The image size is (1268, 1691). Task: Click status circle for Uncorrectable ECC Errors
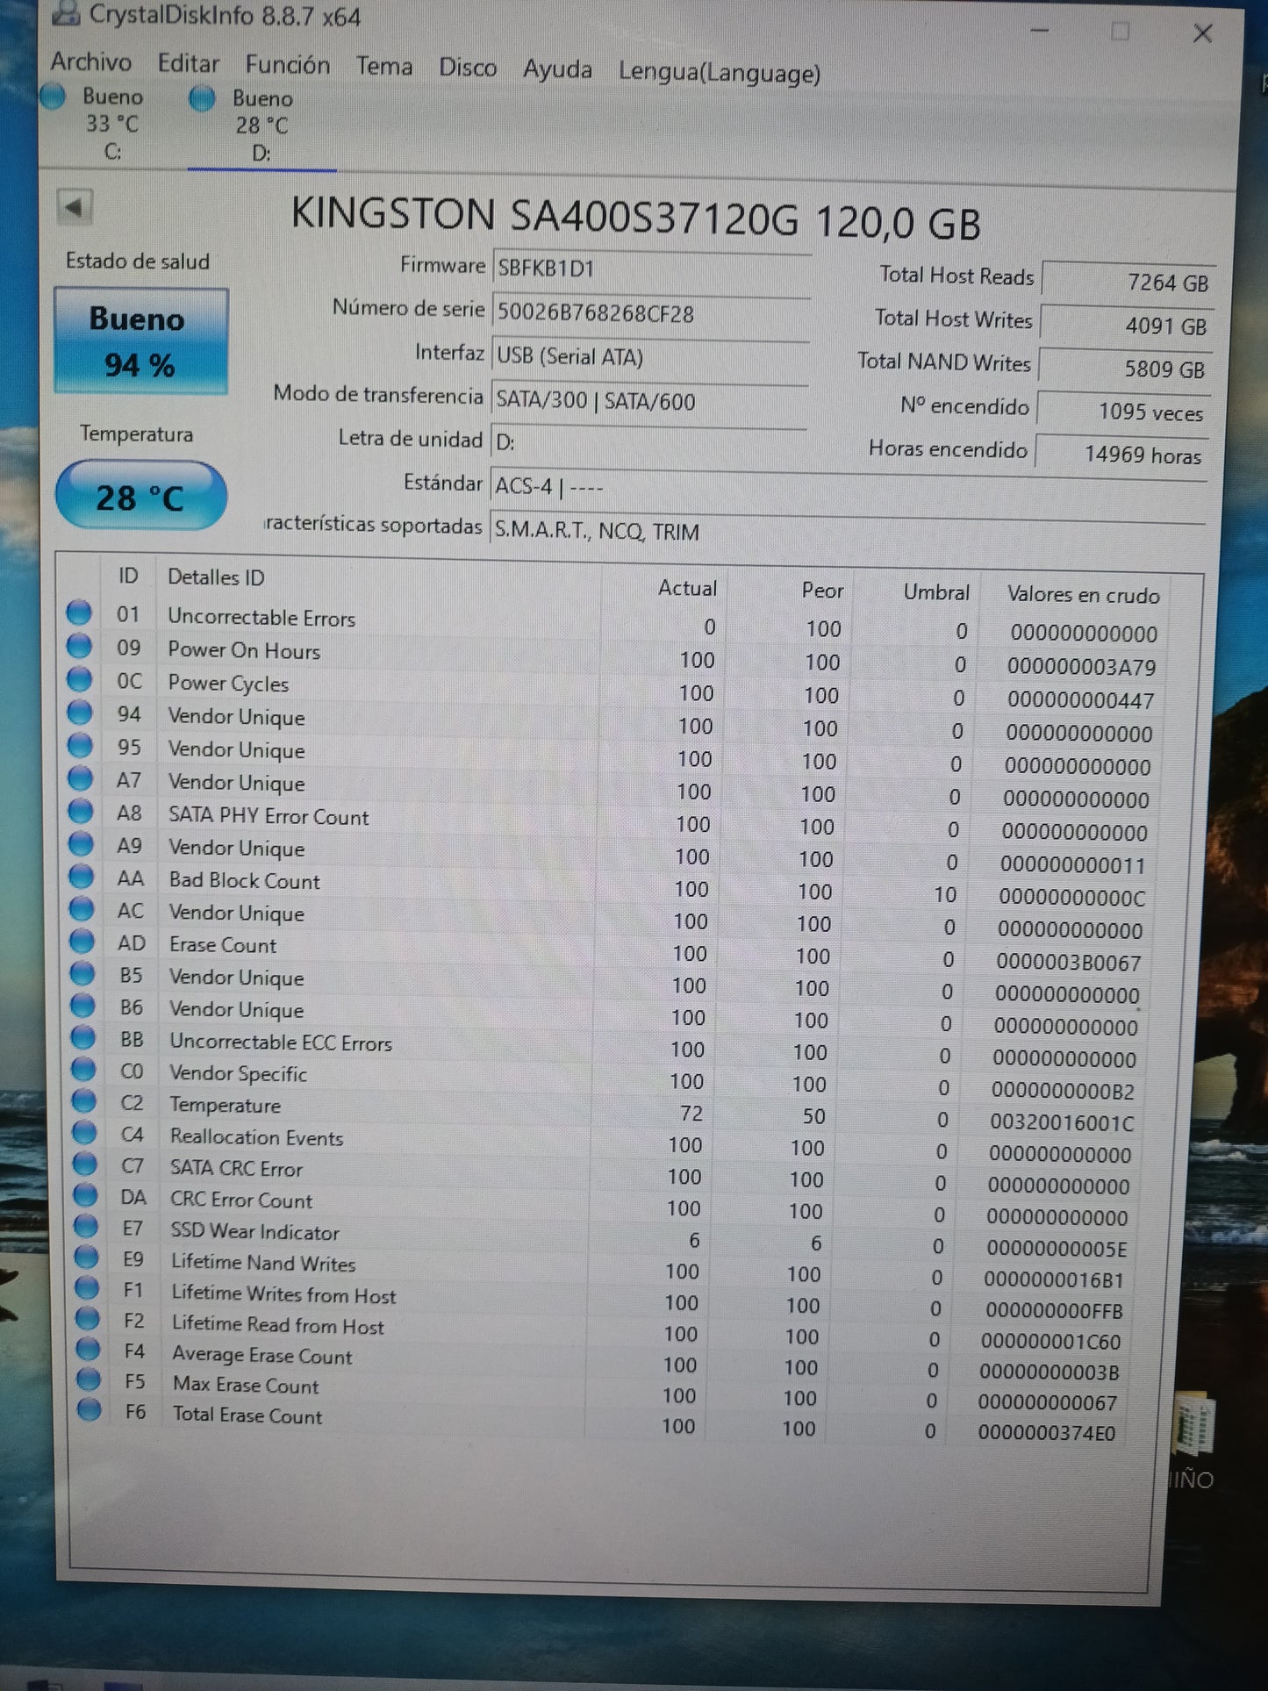click(x=82, y=1038)
